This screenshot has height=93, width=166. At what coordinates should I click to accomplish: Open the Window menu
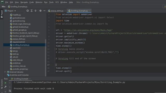[64, 2]
